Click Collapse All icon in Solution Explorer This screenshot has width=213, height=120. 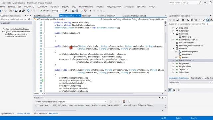point(192,20)
